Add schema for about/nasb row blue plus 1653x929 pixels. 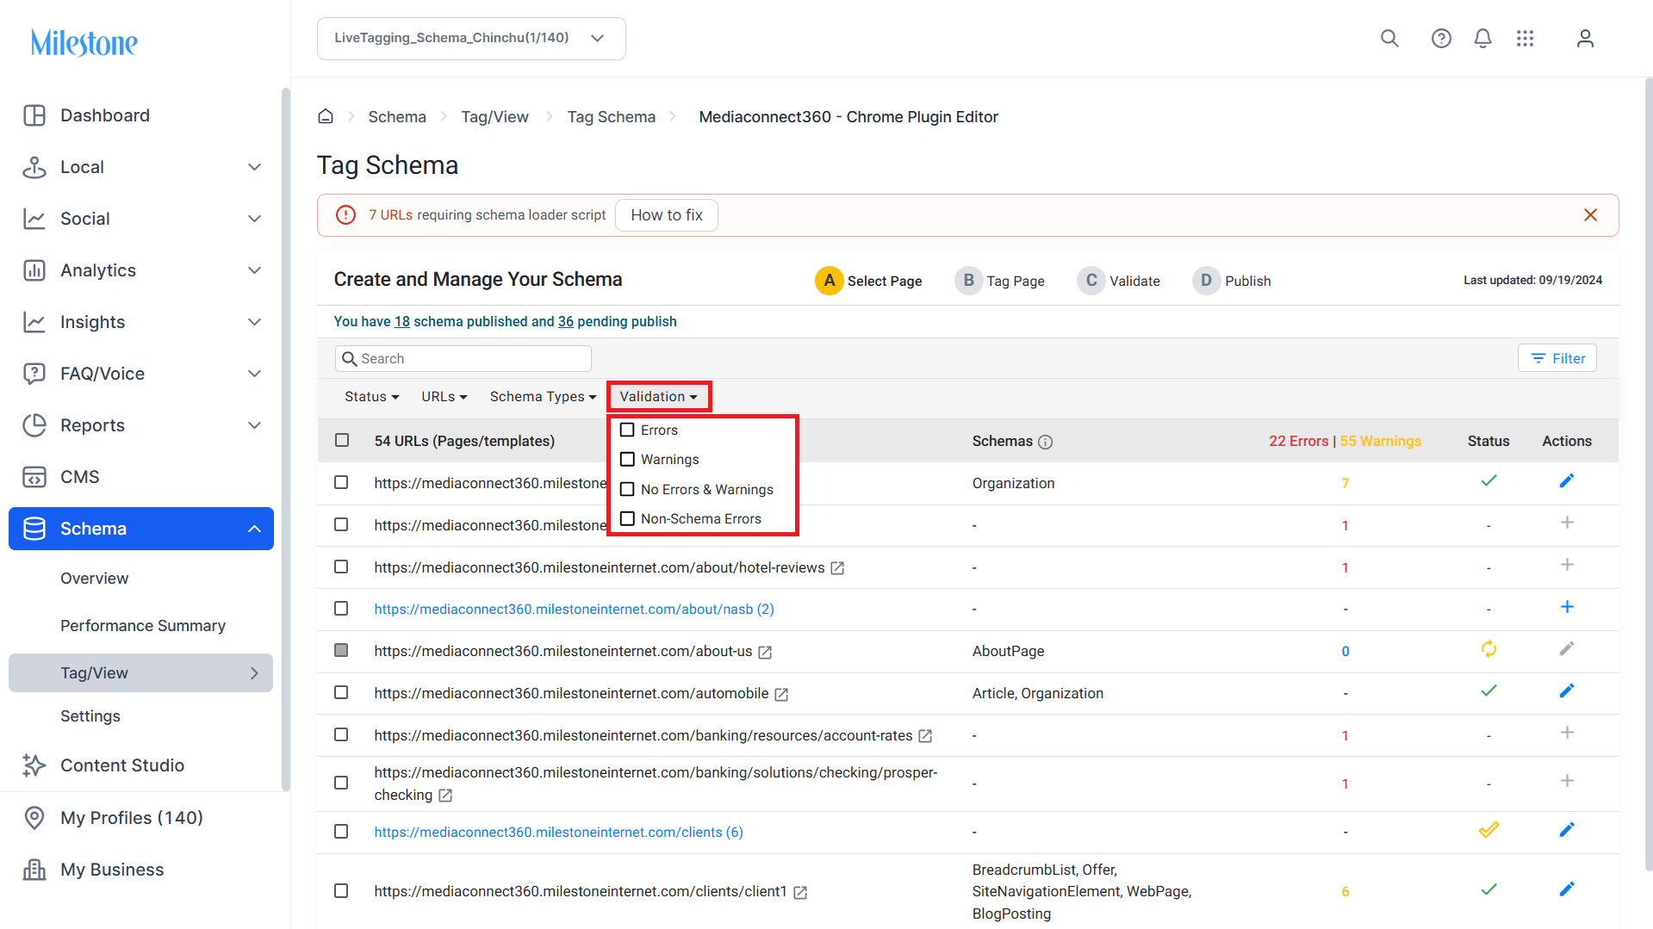(1567, 607)
